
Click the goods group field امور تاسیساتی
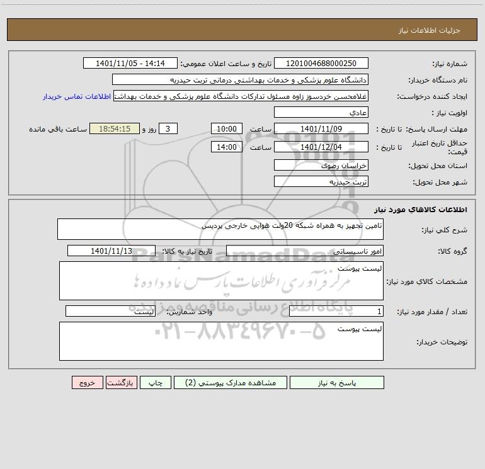click(305, 251)
